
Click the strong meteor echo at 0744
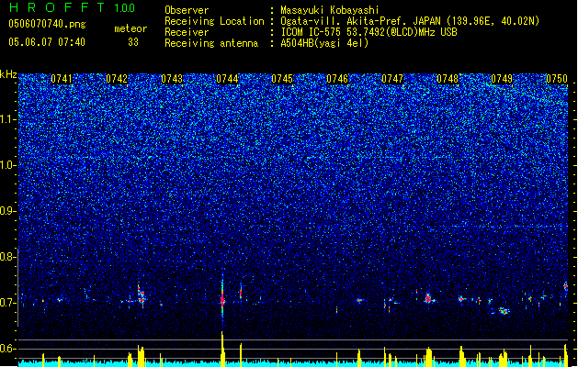click(x=222, y=300)
